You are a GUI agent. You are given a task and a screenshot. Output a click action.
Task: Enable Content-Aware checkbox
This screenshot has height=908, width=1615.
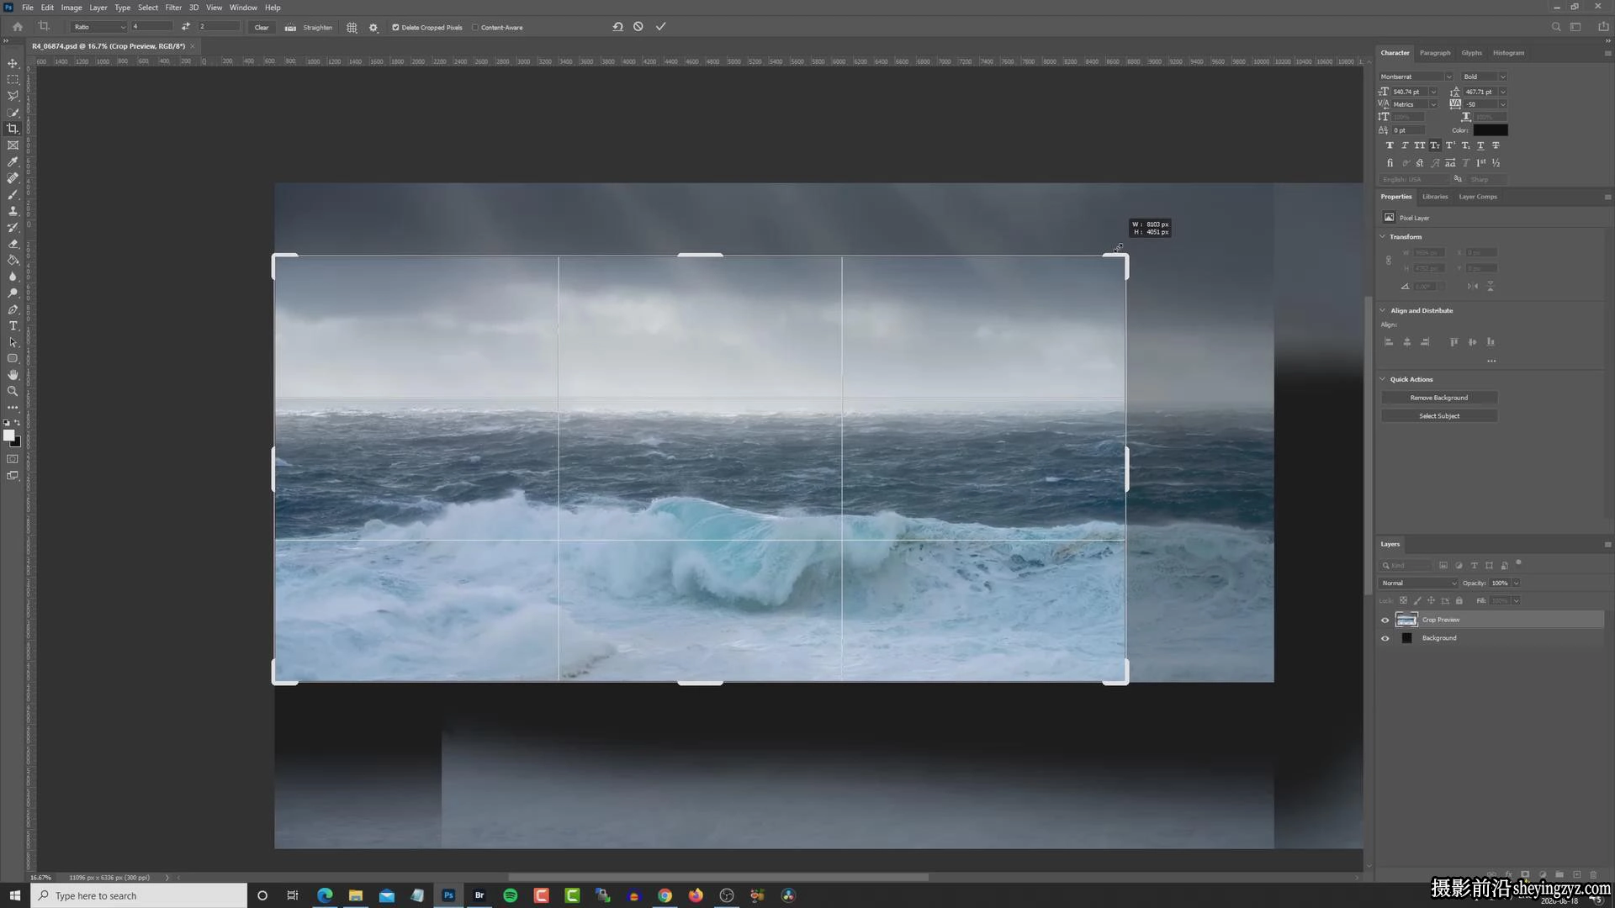(x=475, y=28)
